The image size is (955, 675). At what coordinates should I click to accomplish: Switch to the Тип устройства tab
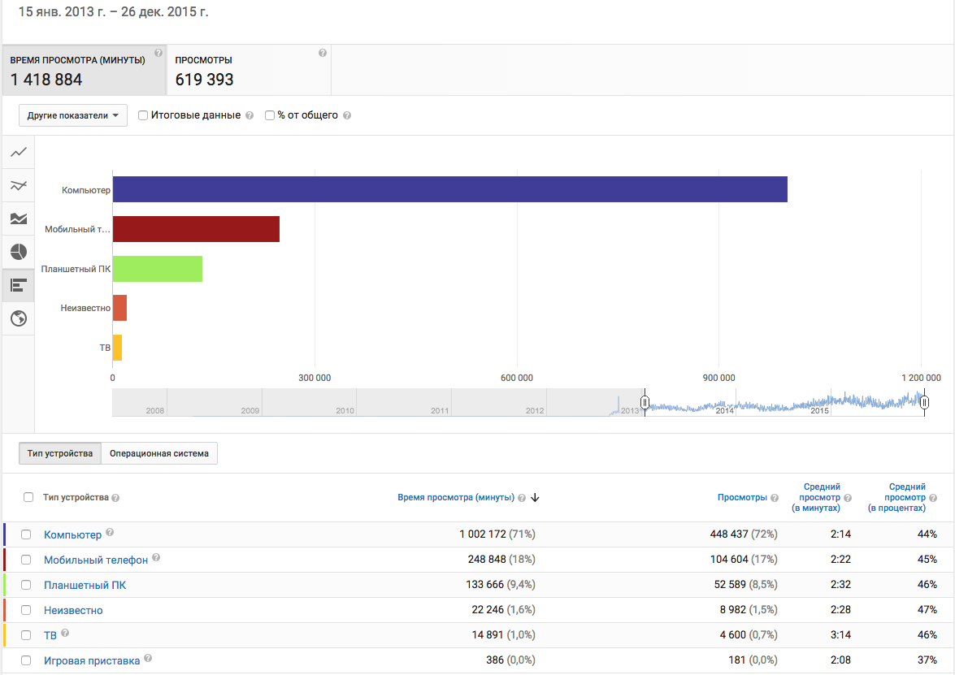pyautogui.click(x=59, y=453)
